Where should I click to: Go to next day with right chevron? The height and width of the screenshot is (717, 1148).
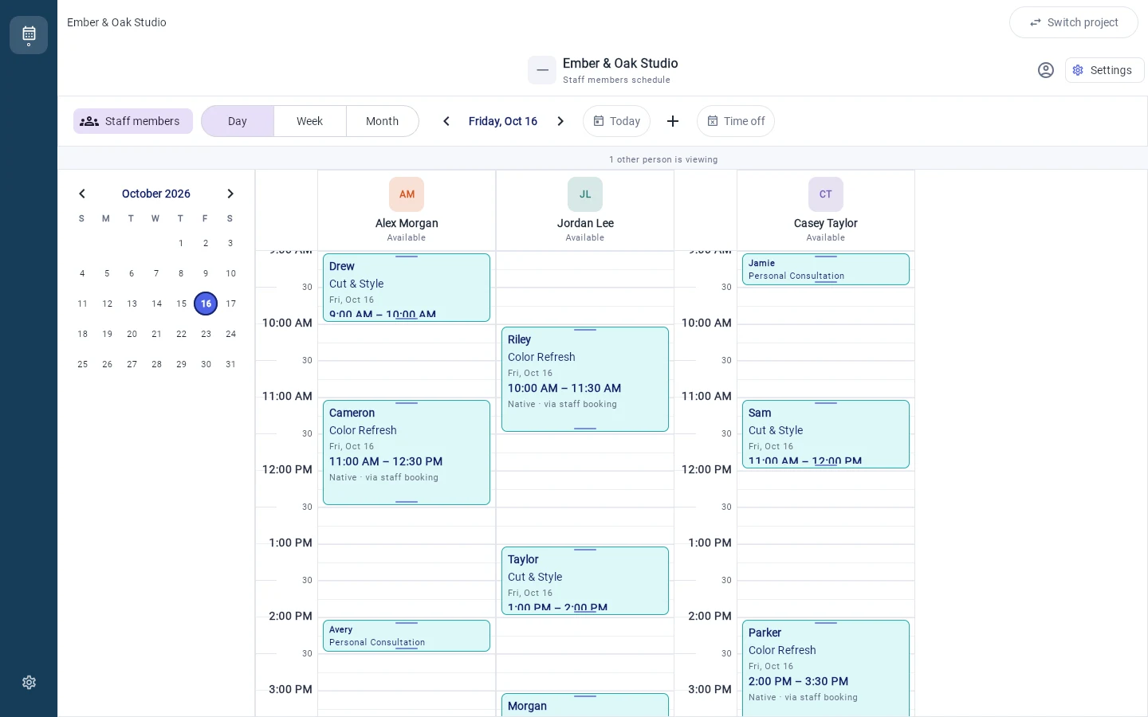pyautogui.click(x=560, y=121)
